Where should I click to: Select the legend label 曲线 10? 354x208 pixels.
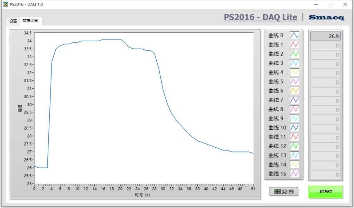pos(277,128)
